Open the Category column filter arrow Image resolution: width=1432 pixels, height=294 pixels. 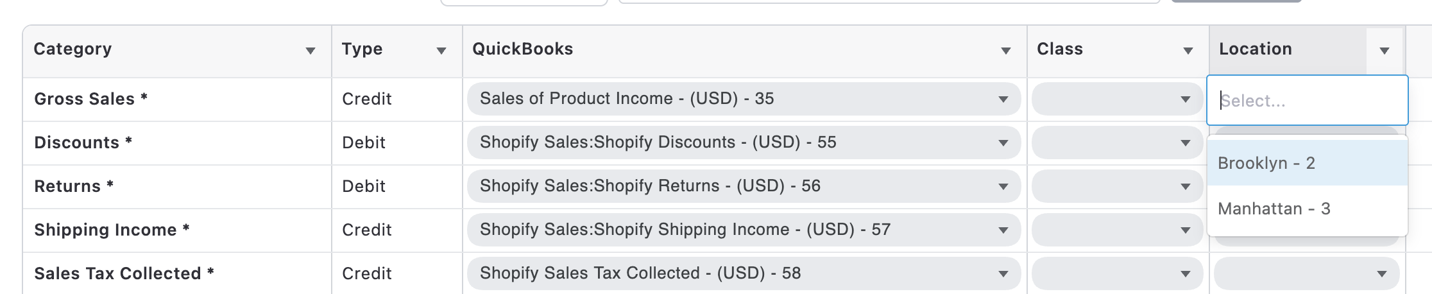311,51
